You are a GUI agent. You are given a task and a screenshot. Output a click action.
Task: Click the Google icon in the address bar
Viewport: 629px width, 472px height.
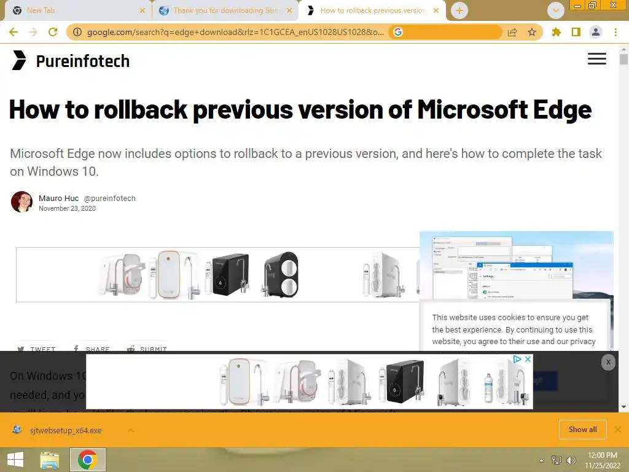pos(398,32)
